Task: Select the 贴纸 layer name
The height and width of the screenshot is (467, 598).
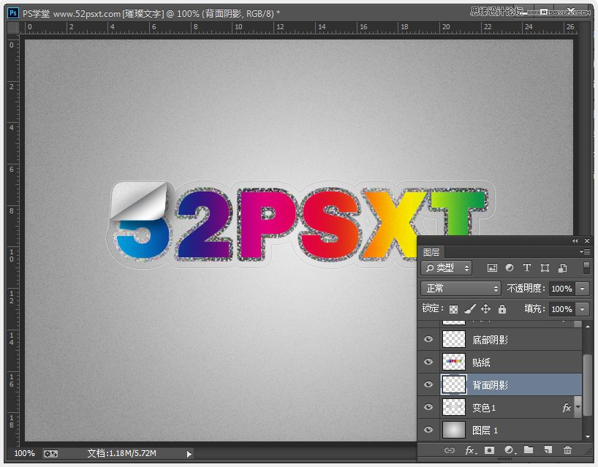Action: [481, 362]
